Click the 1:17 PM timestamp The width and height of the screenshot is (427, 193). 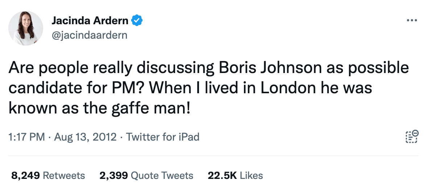click(x=26, y=137)
